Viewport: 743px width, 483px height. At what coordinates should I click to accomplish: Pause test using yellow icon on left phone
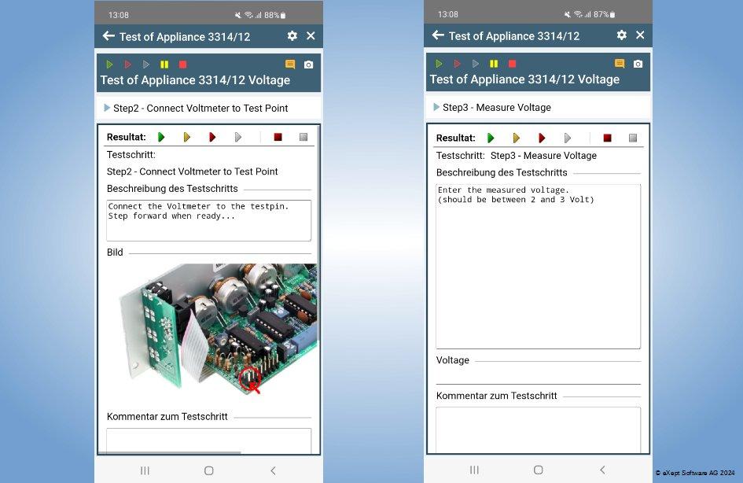pos(164,64)
